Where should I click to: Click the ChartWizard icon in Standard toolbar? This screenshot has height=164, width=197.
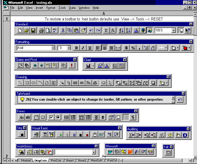tap(136, 30)
